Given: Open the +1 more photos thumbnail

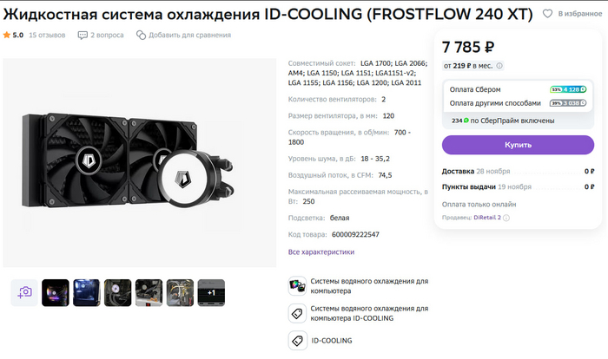Looking at the screenshot, I should tap(211, 293).
